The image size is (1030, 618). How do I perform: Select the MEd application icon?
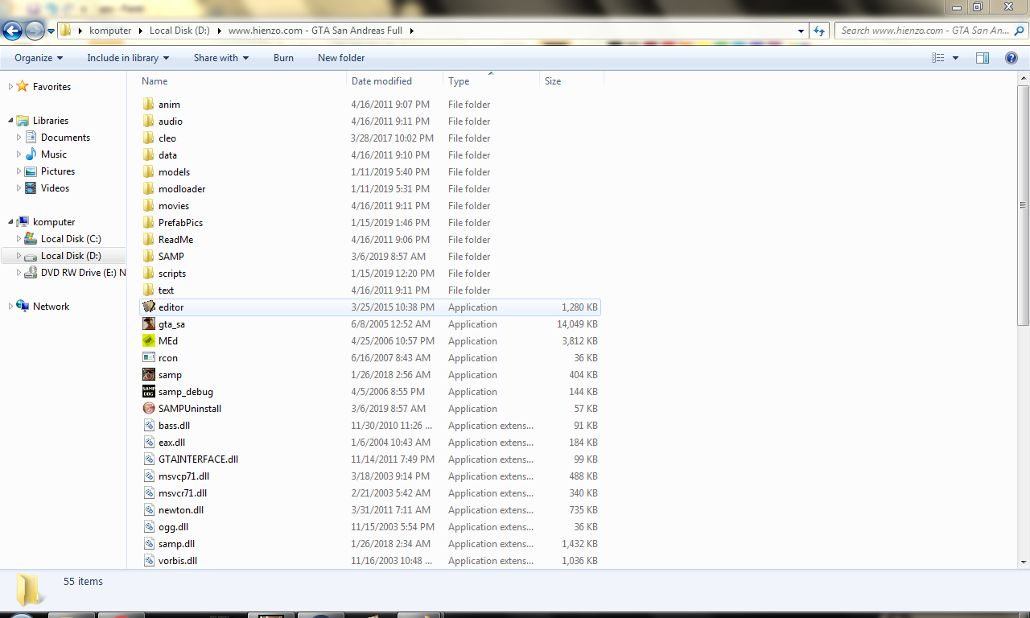(x=149, y=341)
